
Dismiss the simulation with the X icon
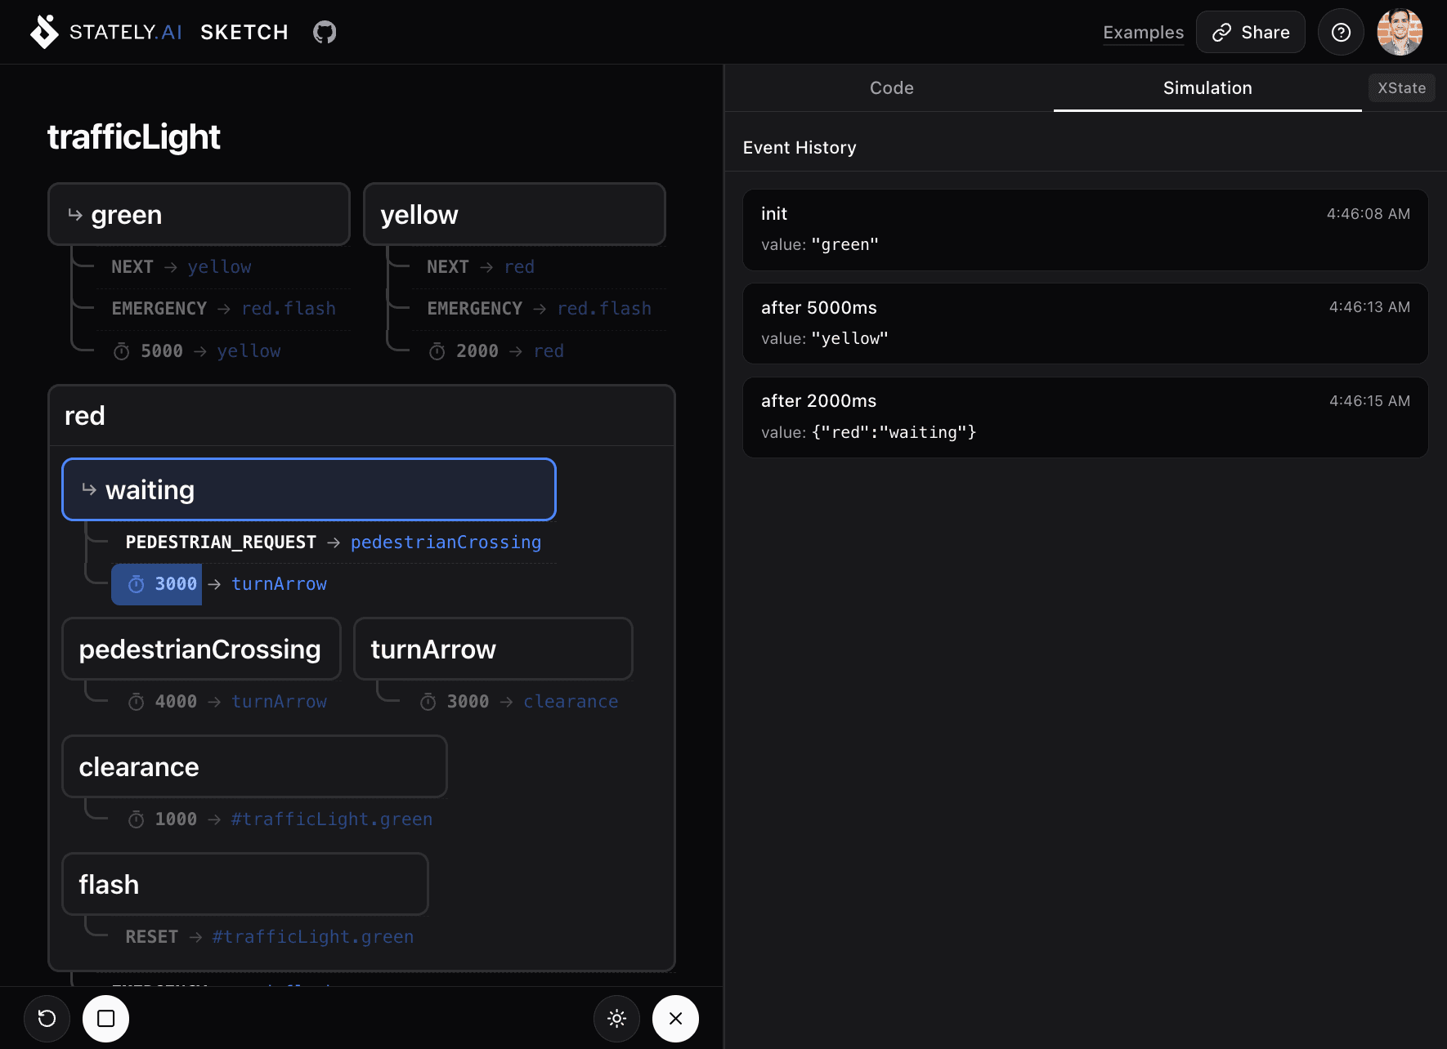pos(674,1019)
